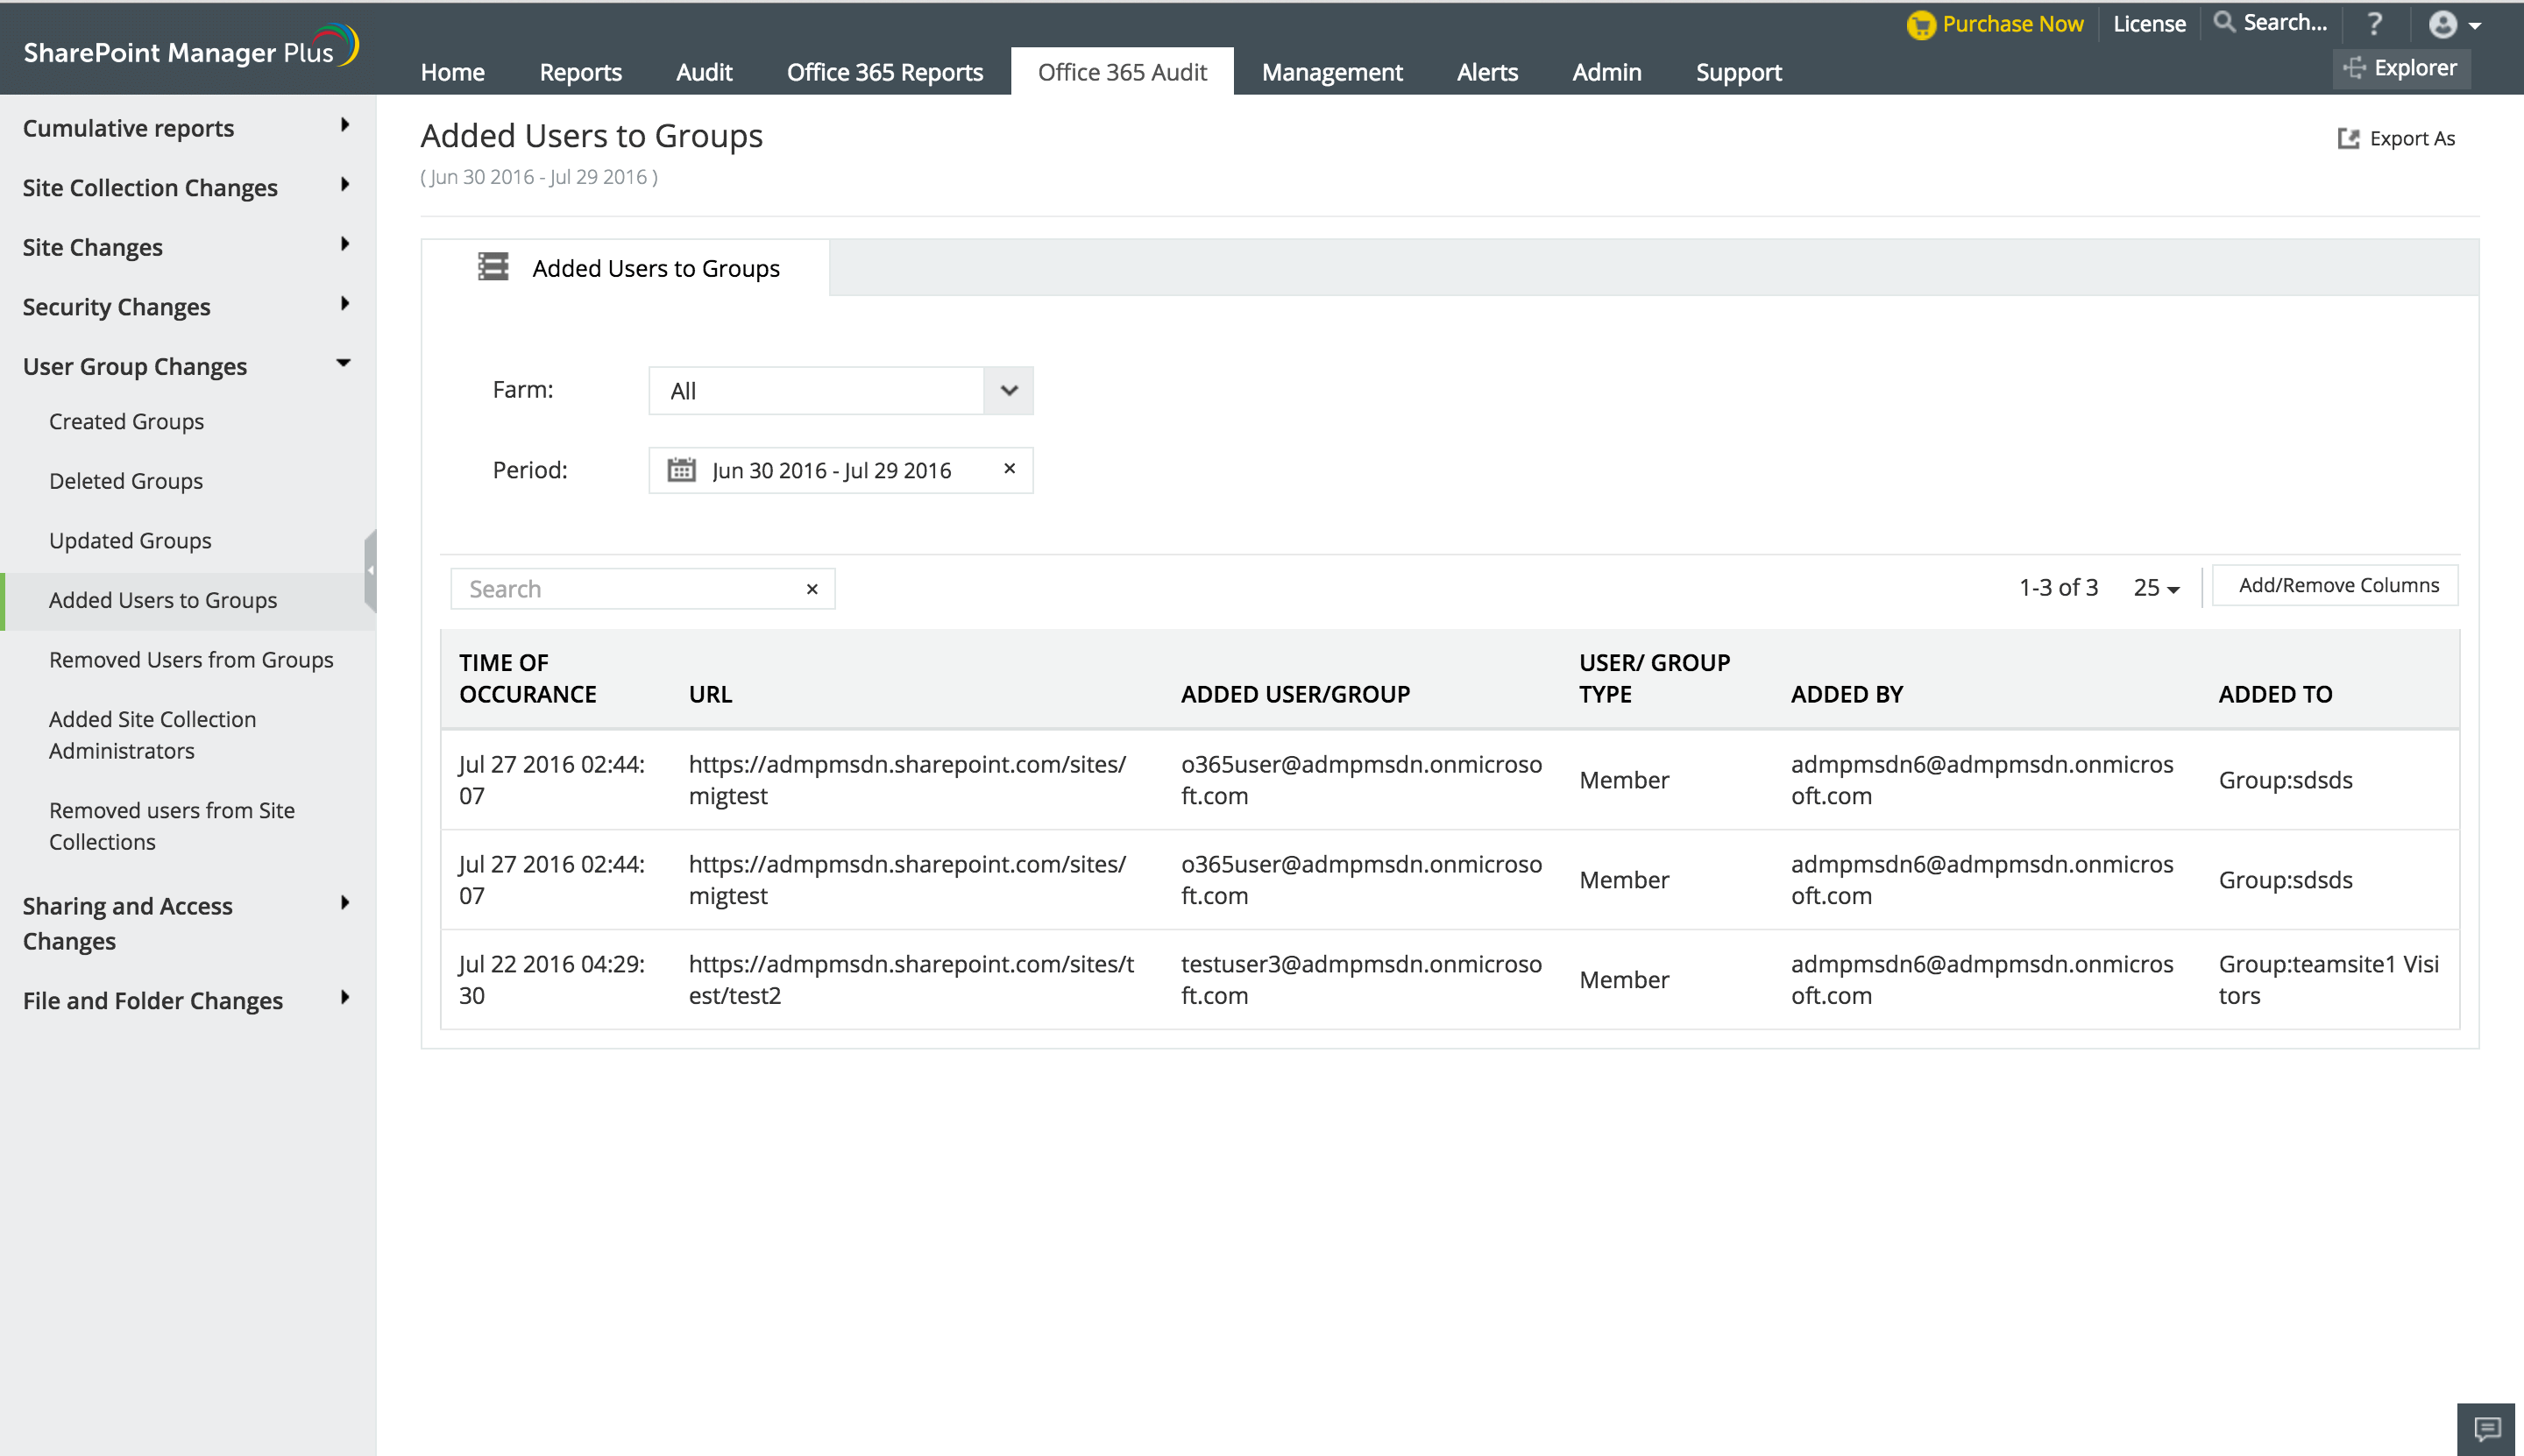The image size is (2524, 1456).
Task: Click the Explorer icon button
Action: click(x=2354, y=68)
